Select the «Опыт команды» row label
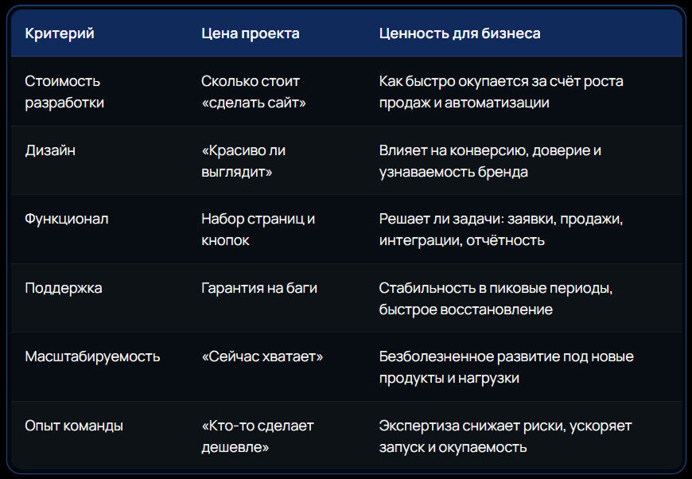Image resolution: width=692 pixels, height=479 pixels. 74,426
